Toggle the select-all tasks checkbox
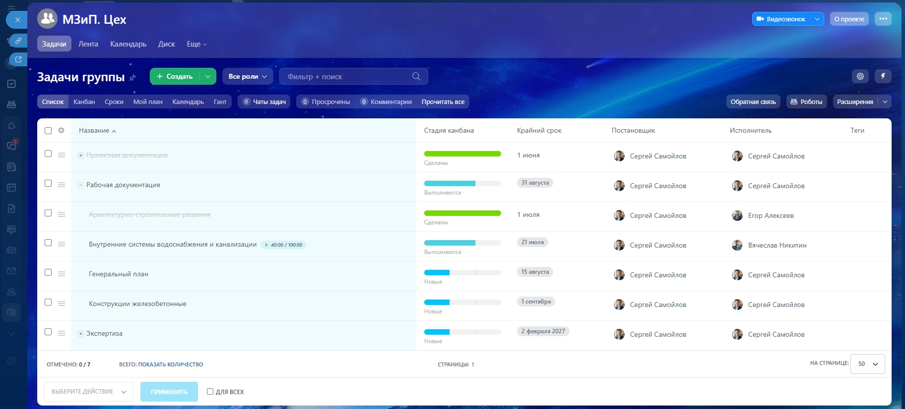The width and height of the screenshot is (905, 409). point(48,131)
